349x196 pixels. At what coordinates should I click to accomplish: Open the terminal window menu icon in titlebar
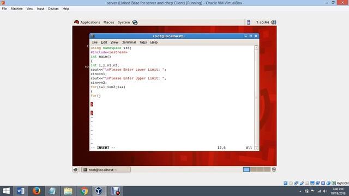93,36
